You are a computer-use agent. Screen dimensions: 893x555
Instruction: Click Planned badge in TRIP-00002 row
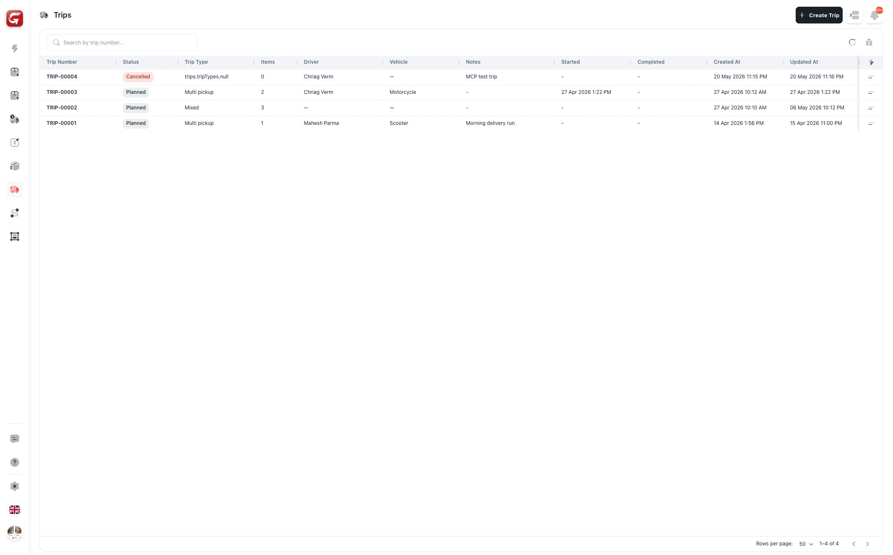pos(136,108)
